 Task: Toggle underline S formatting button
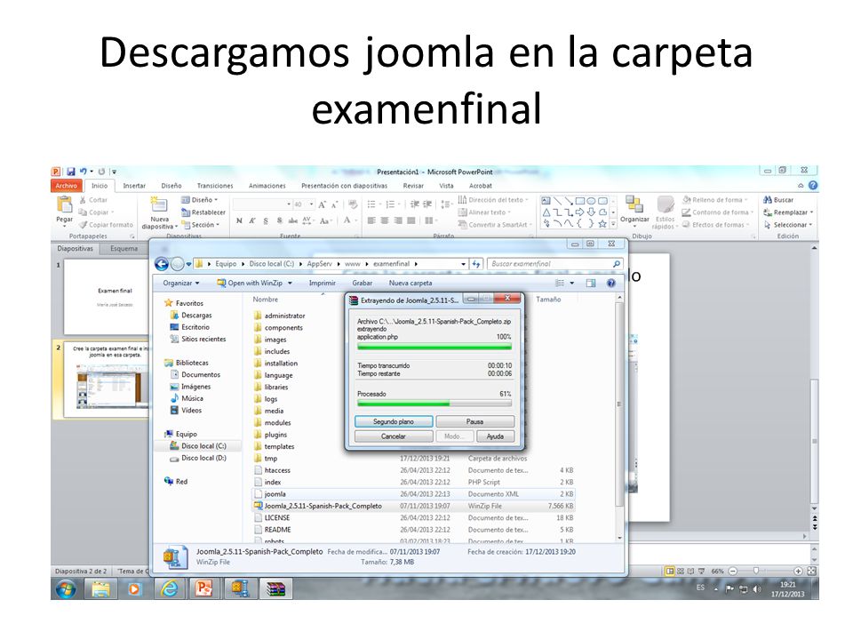tap(266, 221)
